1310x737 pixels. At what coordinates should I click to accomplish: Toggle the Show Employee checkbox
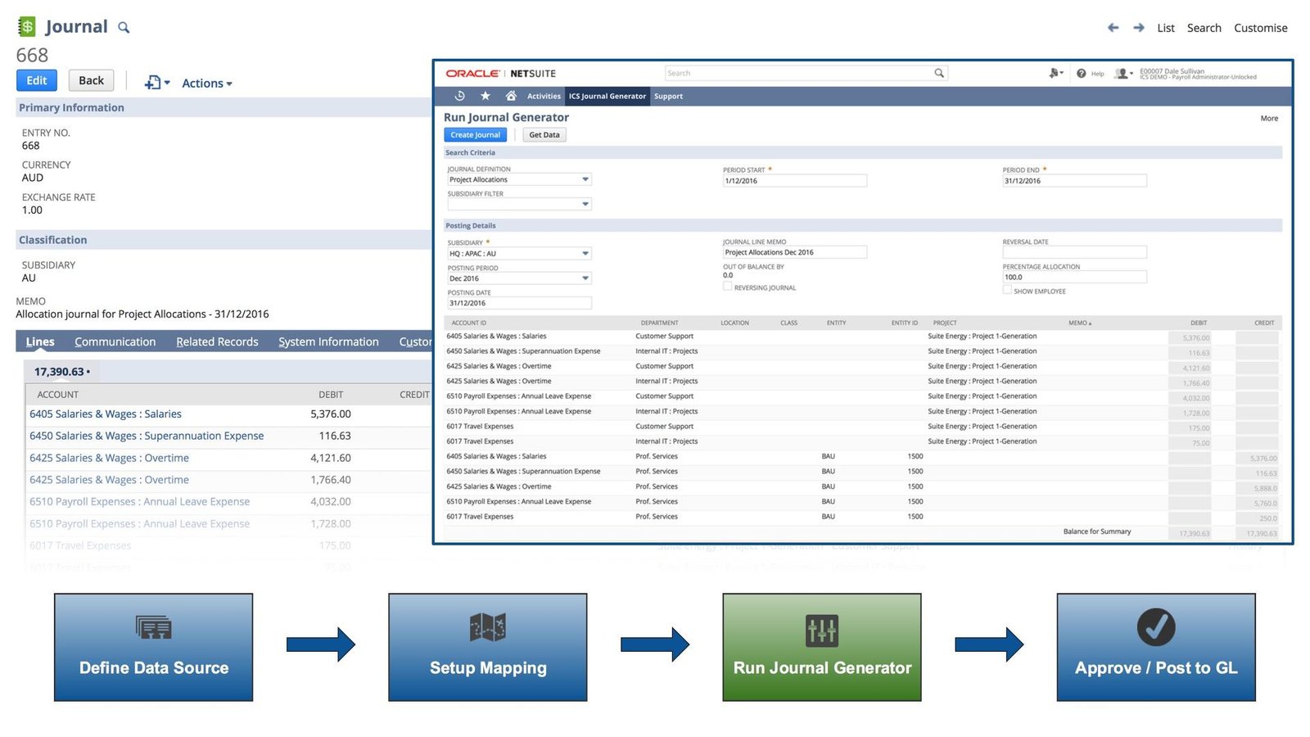[1007, 290]
